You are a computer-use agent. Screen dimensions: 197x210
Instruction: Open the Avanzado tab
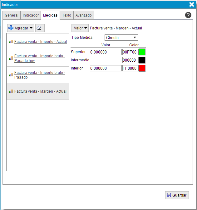[x=84, y=15]
